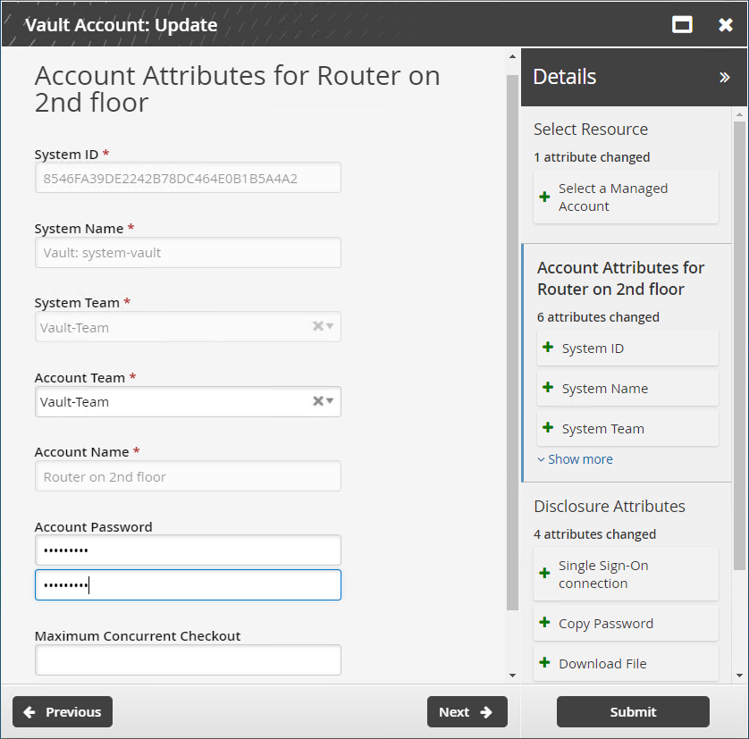This screenshot has width=749, height=739.
Task: Go to the Disclosure Attributes section
Action: pyautogui.click(x=609, y=507)
